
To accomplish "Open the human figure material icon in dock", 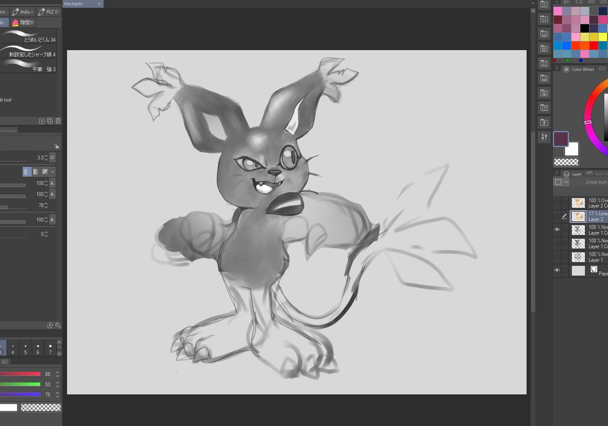I will [x=544, y=122].
